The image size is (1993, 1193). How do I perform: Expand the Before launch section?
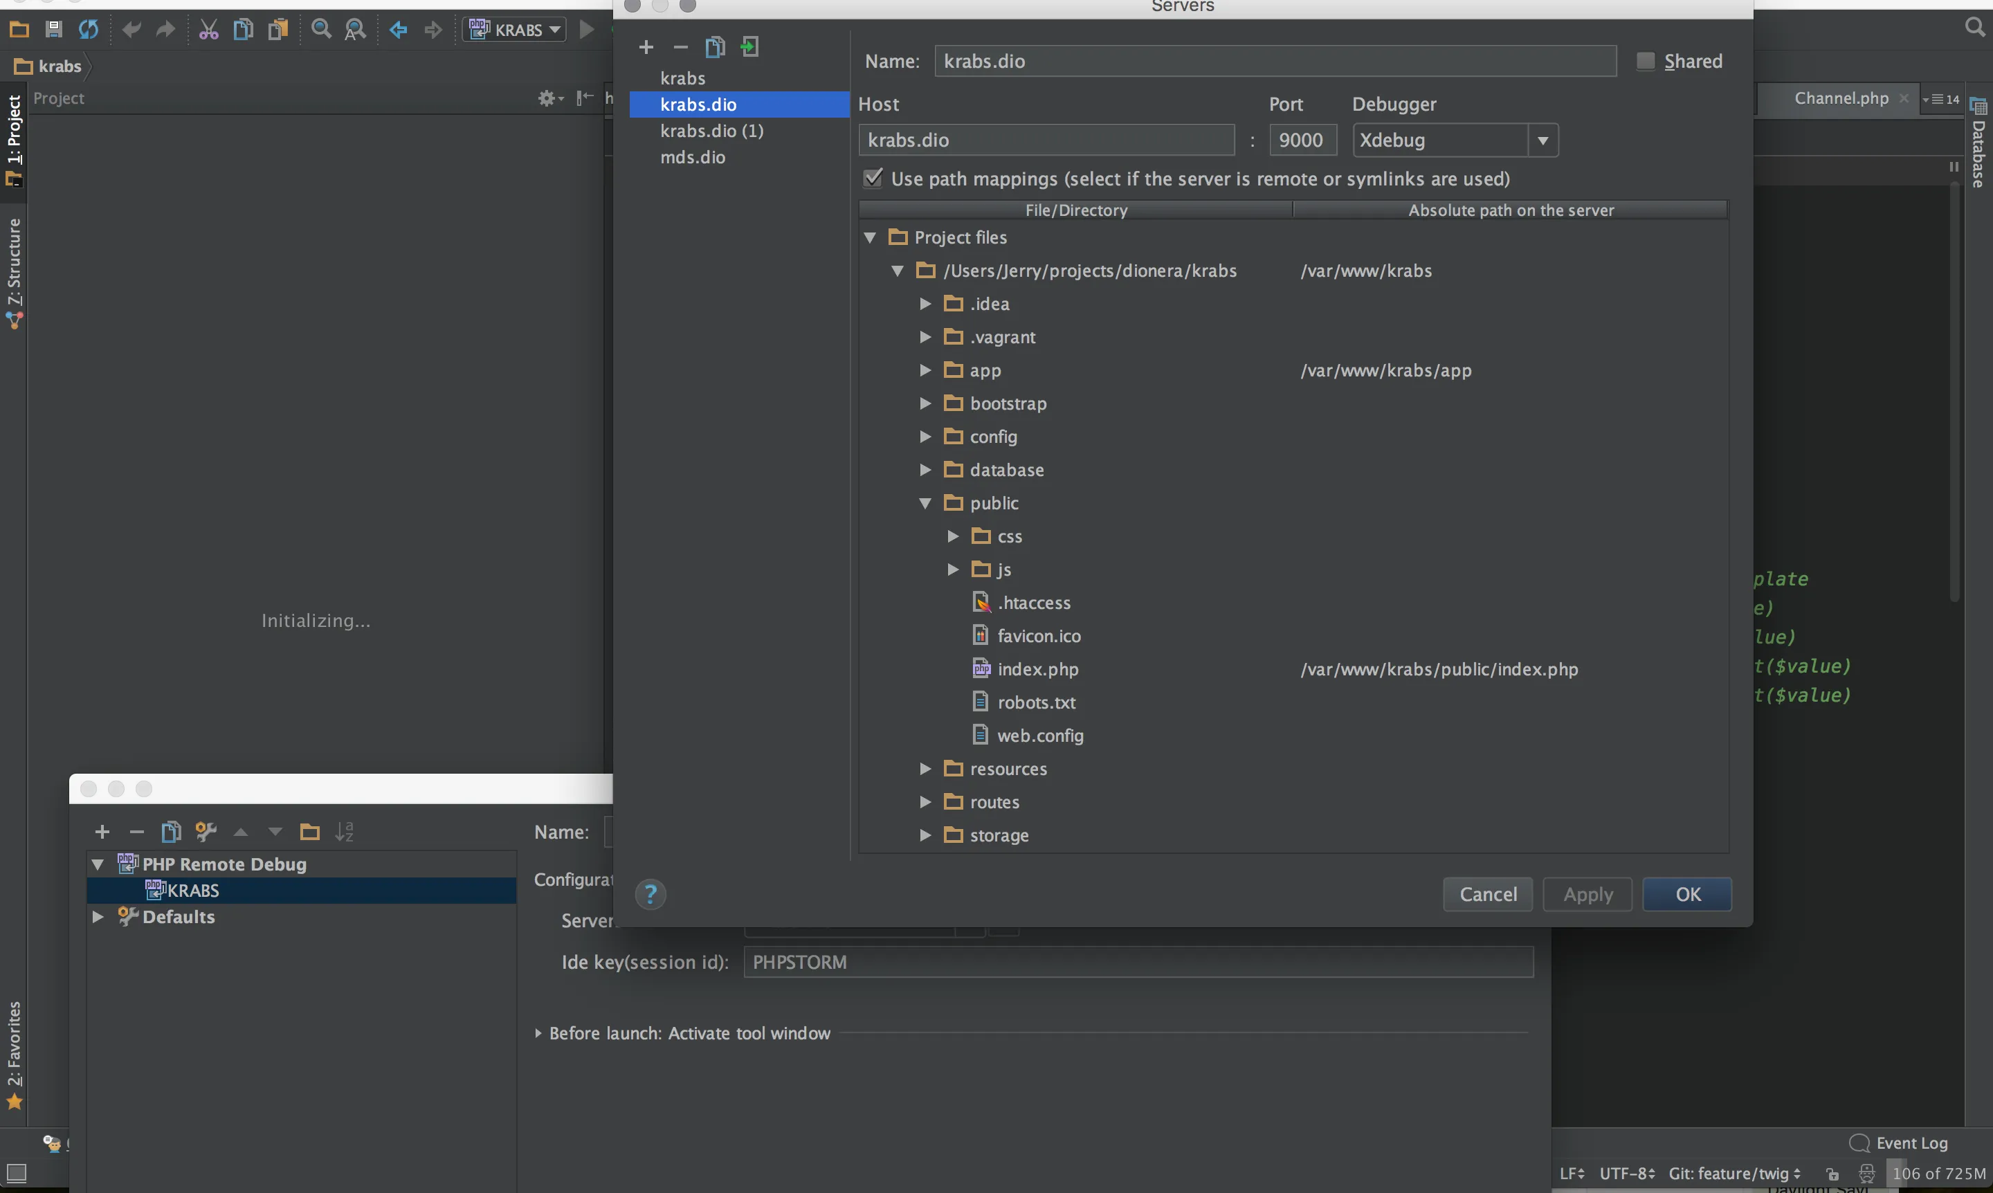538,1033
